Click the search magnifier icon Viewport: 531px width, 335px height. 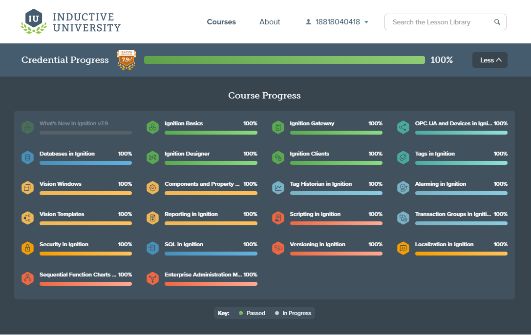point(497,22)
